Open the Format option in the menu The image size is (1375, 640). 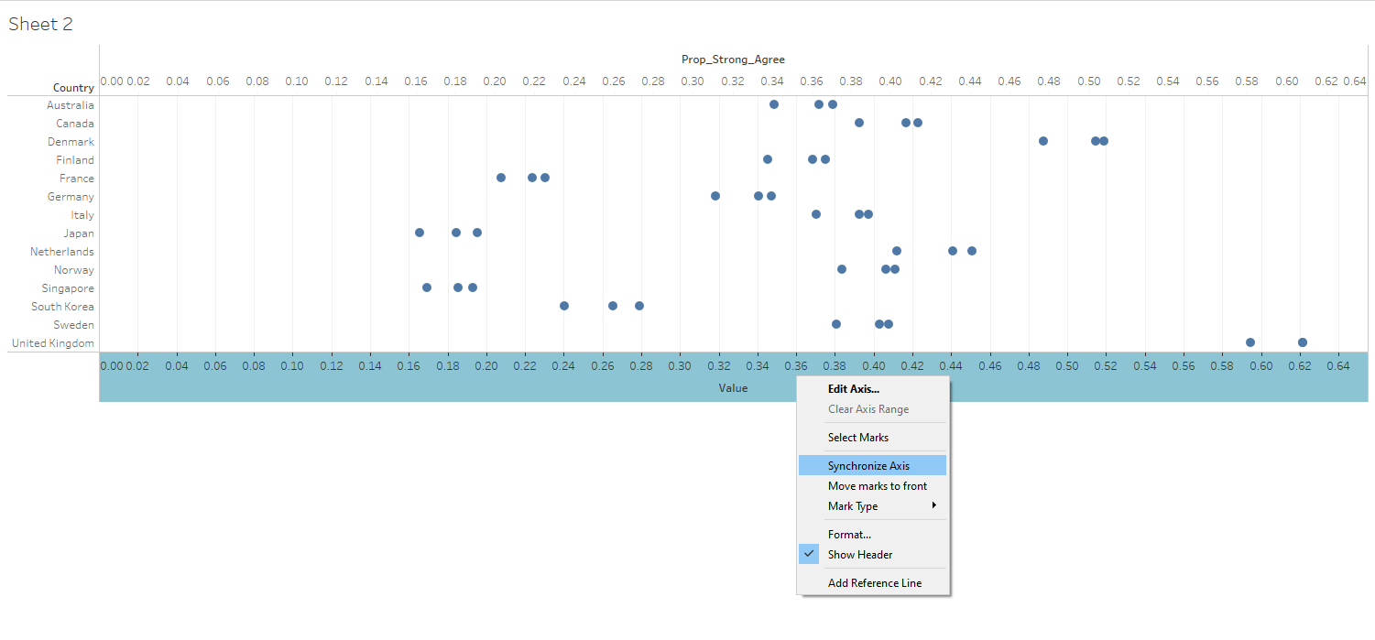pos(849,535)
